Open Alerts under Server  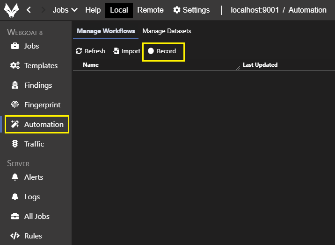tap(27, 177)
